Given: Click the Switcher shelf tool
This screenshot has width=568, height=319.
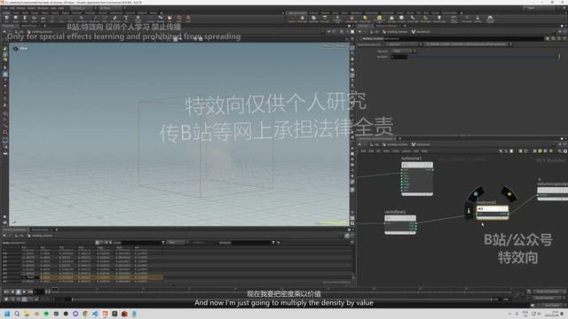Looking at the screenshot, I should [477, 19].
